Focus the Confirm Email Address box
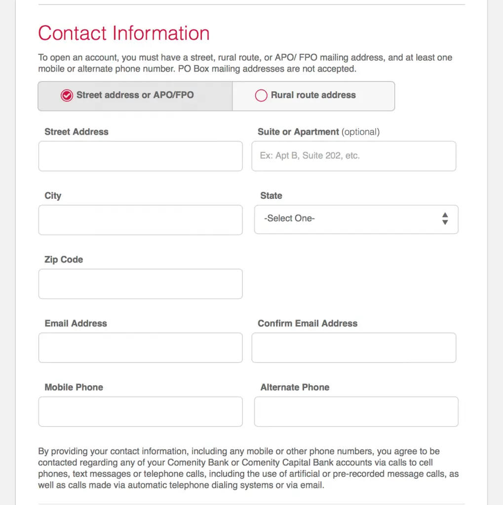The image size is (503, 505). coord(353,348)
